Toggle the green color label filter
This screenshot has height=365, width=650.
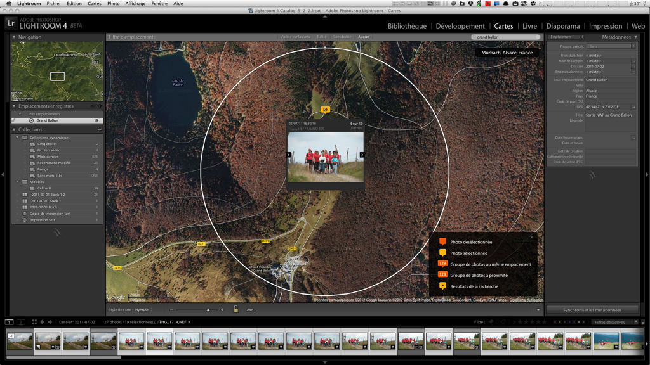564,322
